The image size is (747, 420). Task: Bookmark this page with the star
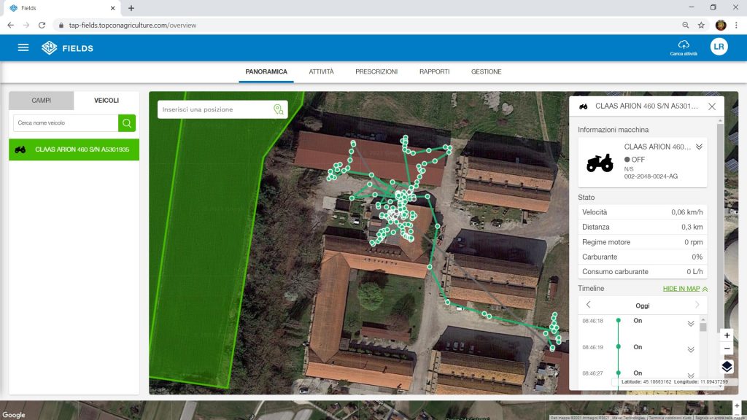click(x=701, y=26)
